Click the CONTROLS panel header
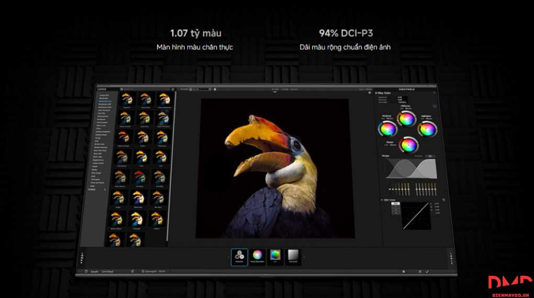 pyautogui.click(x=407, y=89)
